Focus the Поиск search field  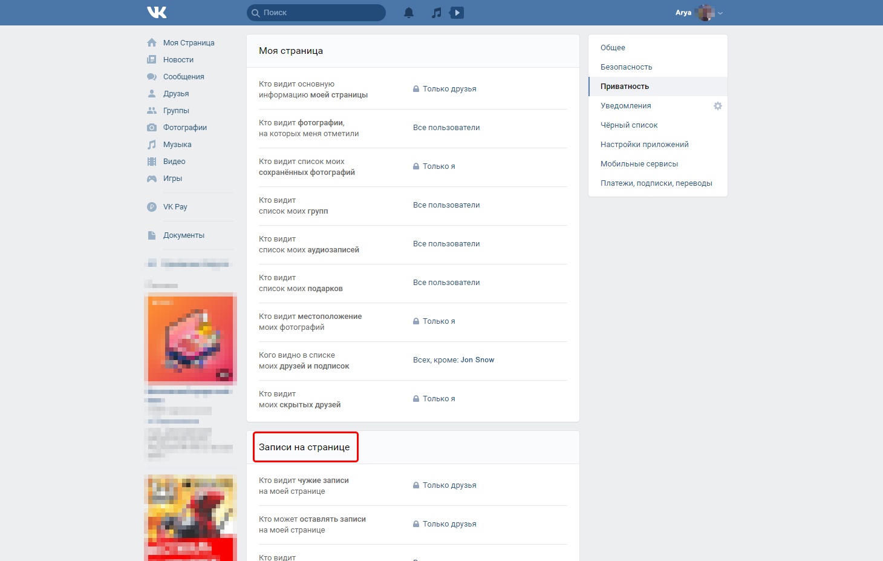[316, 13]
